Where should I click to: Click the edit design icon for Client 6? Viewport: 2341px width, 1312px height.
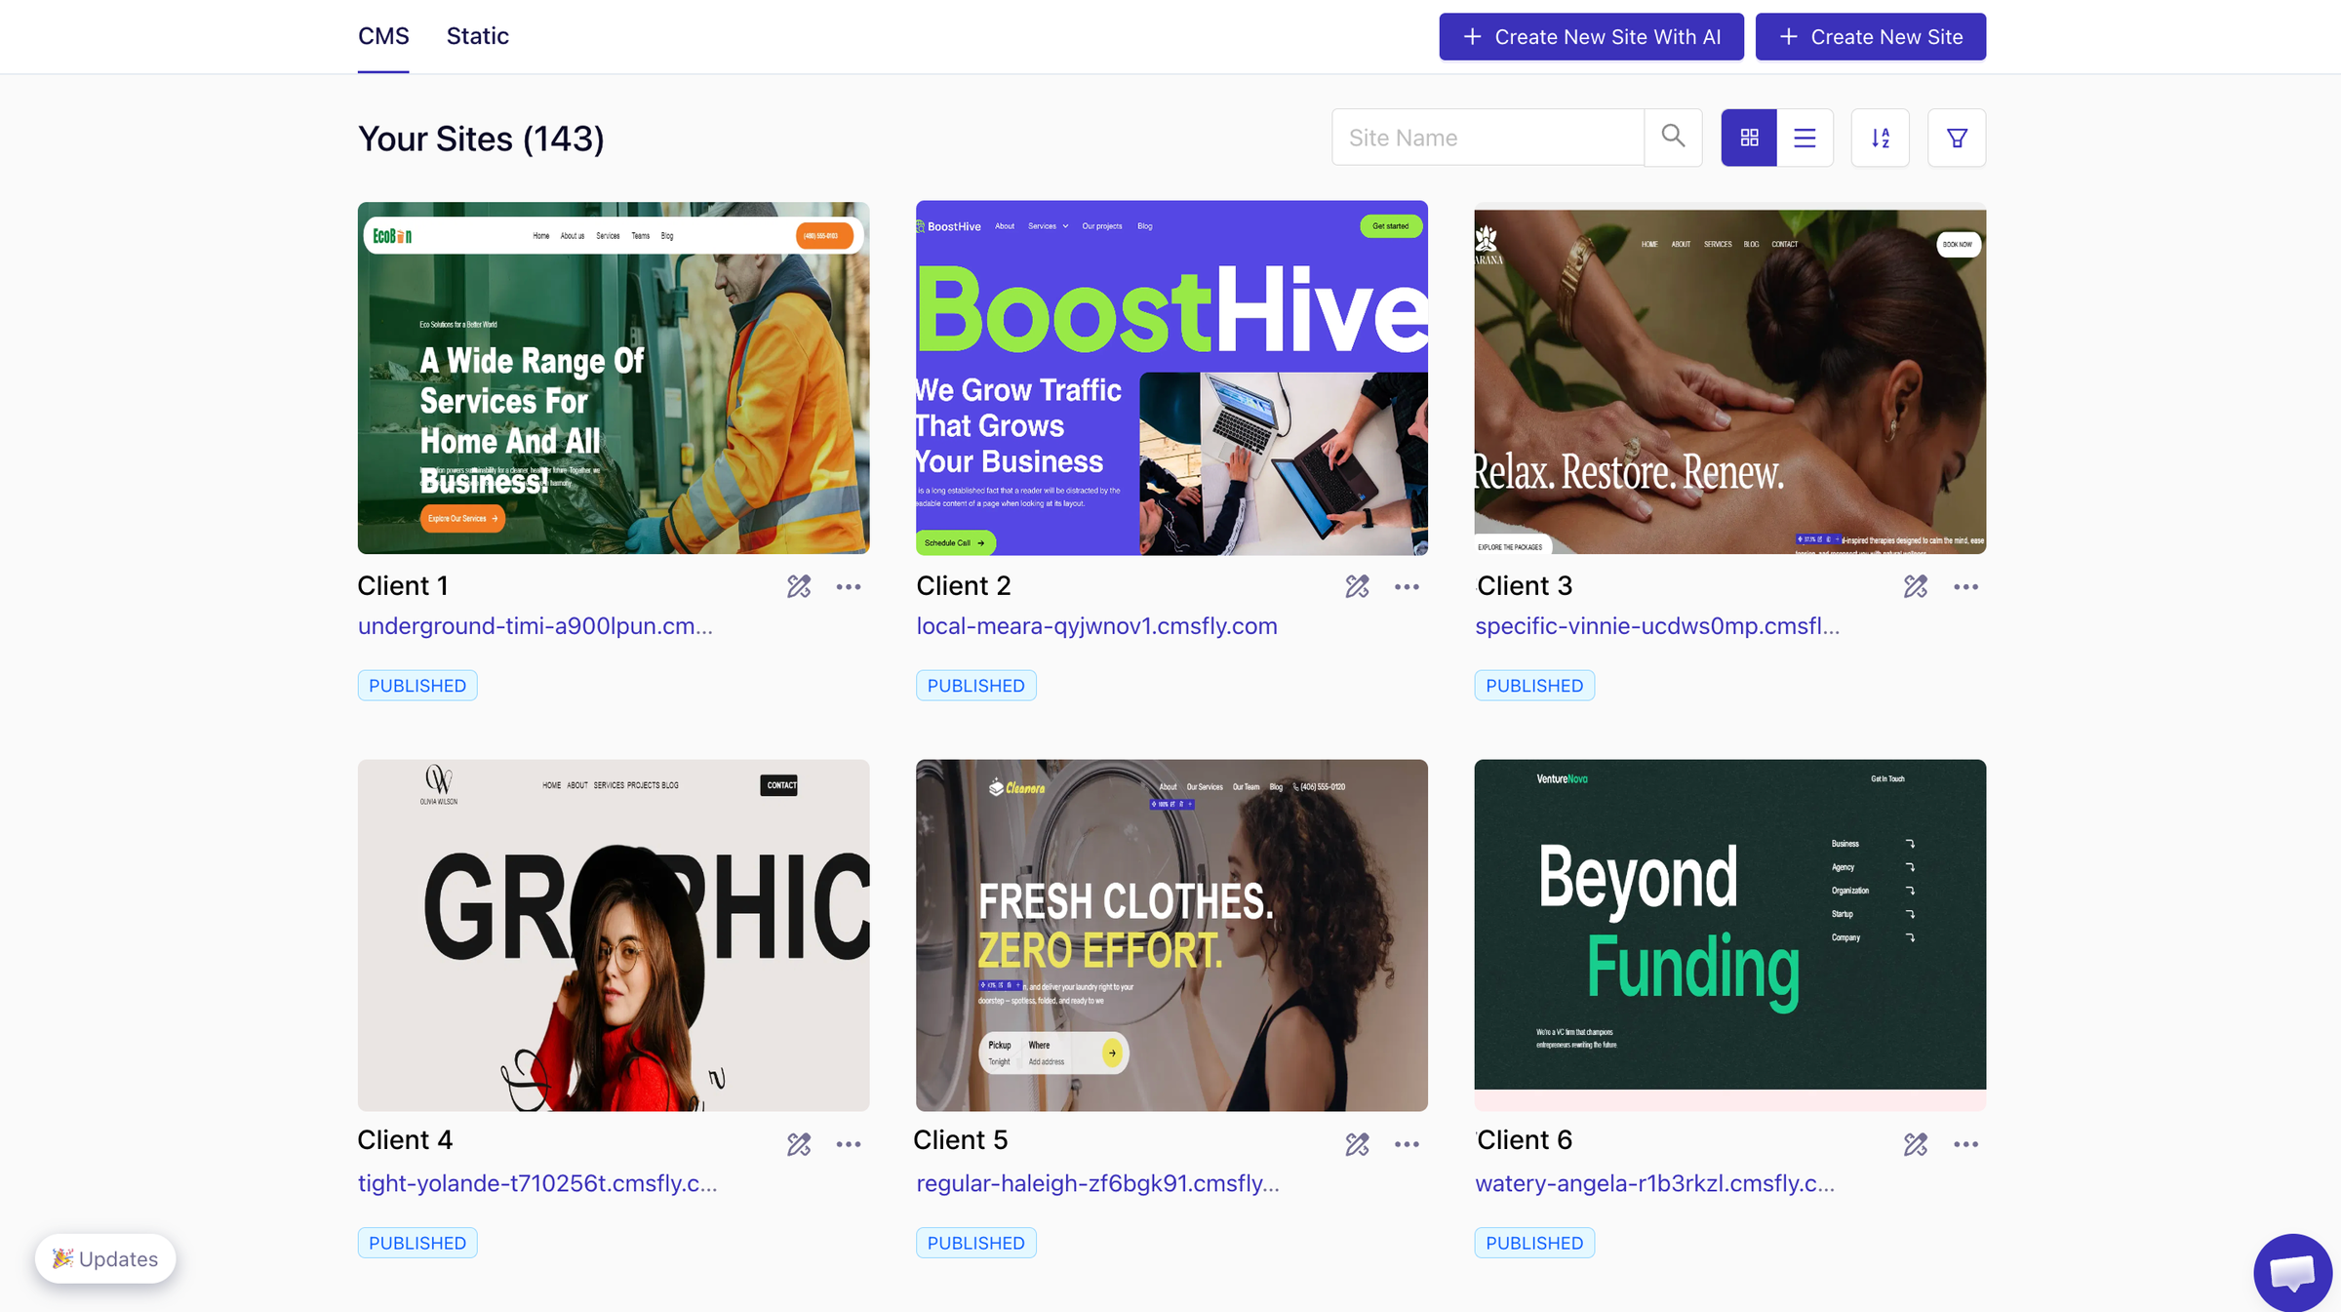[x=1915, y=1144]
